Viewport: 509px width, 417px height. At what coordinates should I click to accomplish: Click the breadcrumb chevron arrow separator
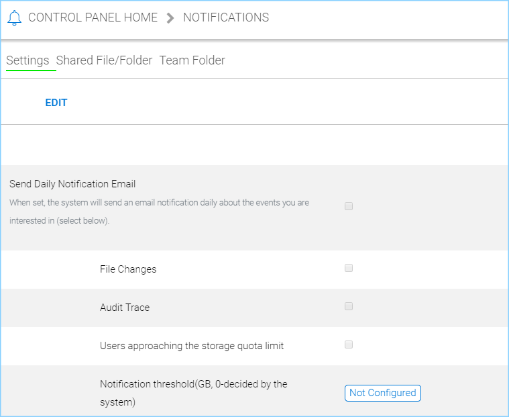[x=170, y=18]
